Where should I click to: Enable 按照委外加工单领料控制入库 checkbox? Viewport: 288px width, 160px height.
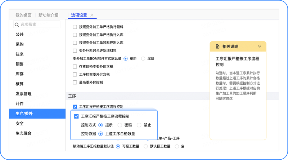[75, 43]
